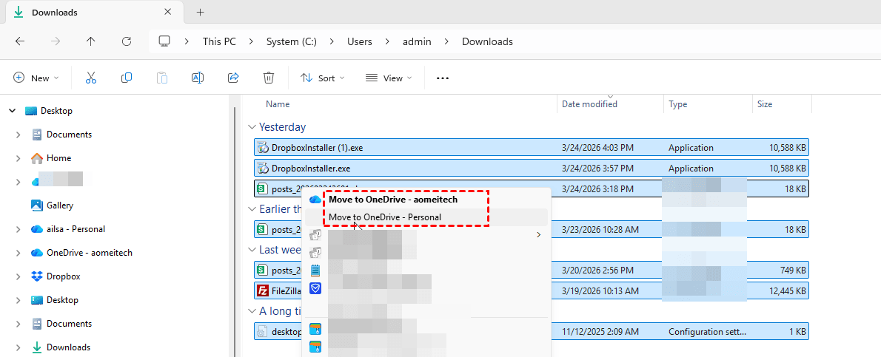
Task: Open Documents under Desktop in sidebar
Action: pyautogui.click(x=69, y=135)
